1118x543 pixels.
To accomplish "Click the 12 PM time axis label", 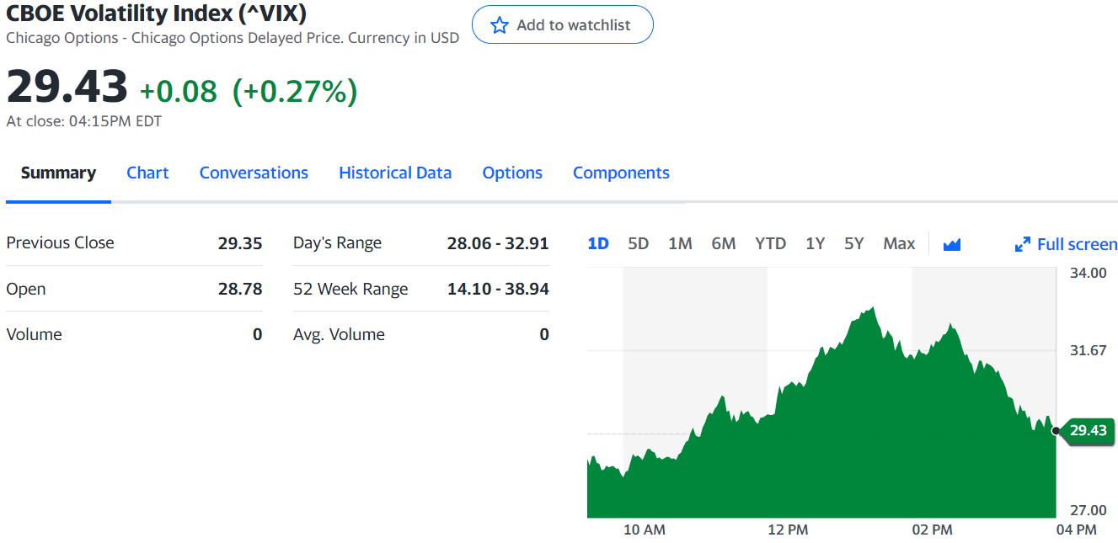I will click(x=788, y=530).
